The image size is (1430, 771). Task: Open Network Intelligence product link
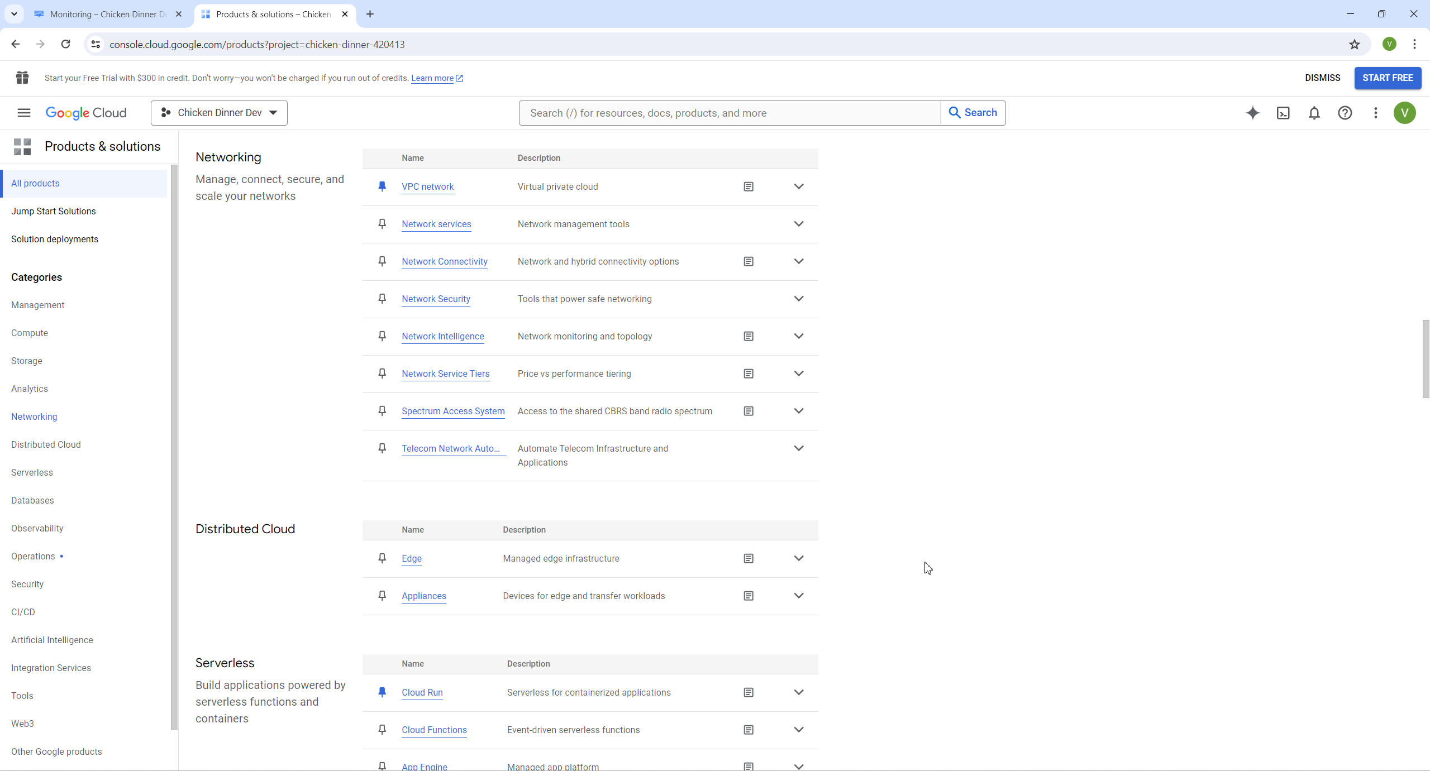click(x=442, y=336)
